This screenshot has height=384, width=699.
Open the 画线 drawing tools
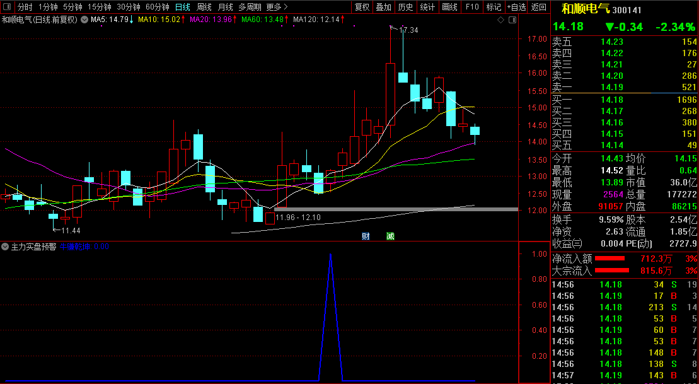449,7
